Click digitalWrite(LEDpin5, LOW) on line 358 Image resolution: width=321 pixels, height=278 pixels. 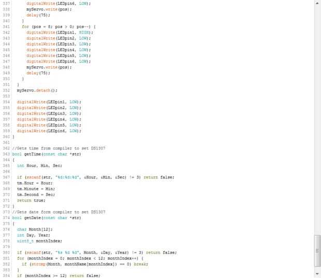(x=49, y=125)
